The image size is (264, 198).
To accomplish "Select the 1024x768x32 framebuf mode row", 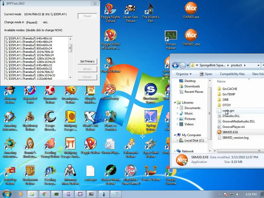I will [x=37, y=72].
